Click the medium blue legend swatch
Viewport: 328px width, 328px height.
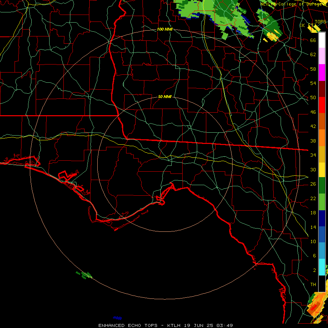pyautogui.click(x=322, y=234)
